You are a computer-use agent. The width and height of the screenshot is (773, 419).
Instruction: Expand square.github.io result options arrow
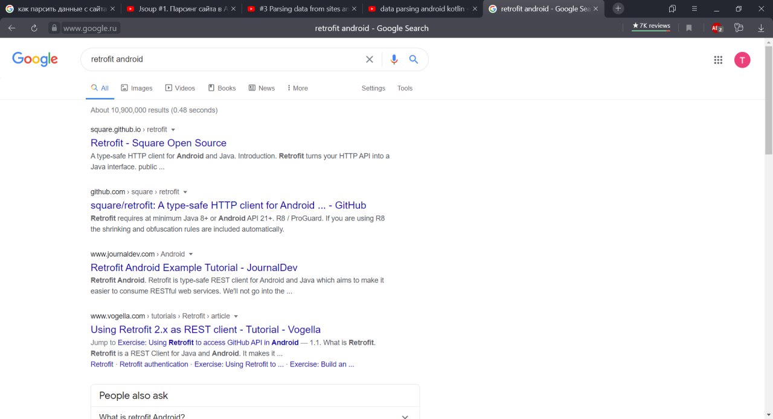tap(173, 130)
